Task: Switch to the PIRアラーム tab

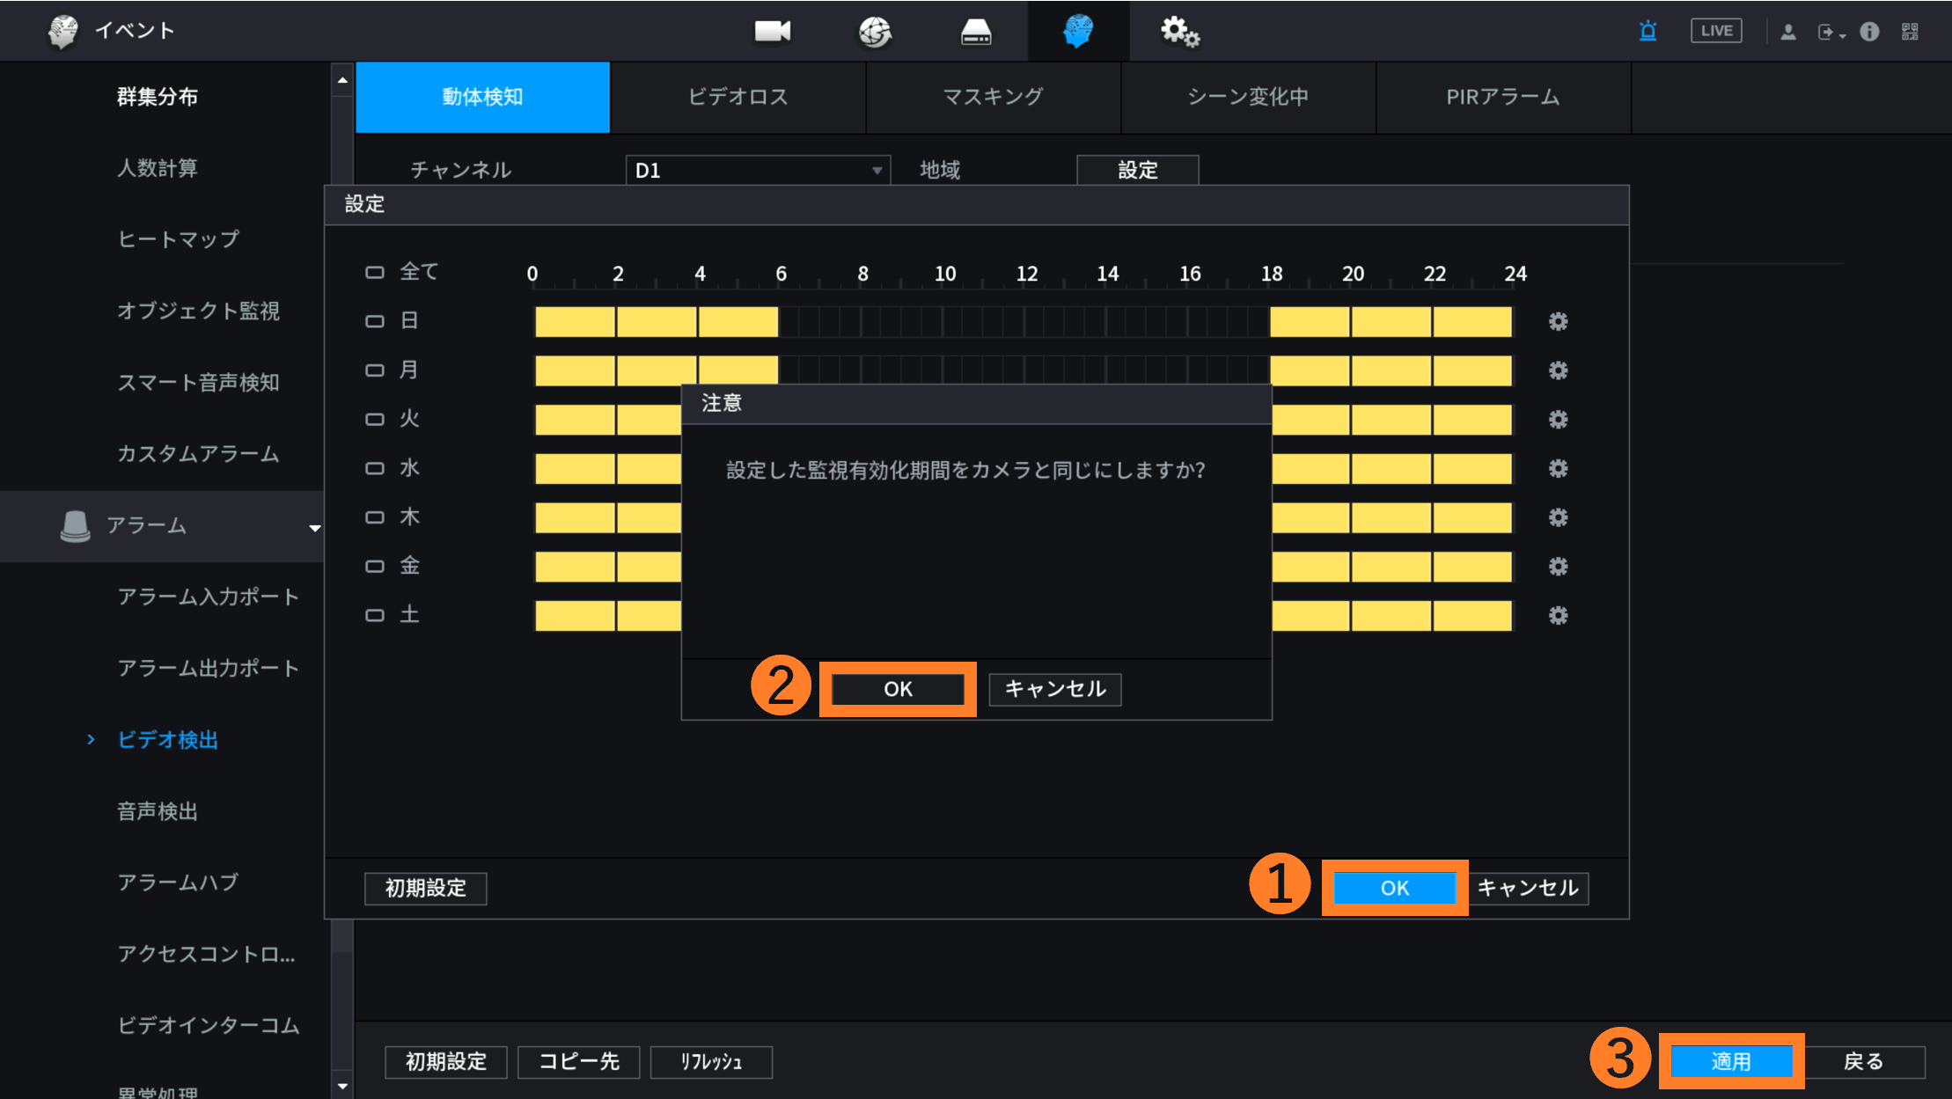Action: 1502,97
